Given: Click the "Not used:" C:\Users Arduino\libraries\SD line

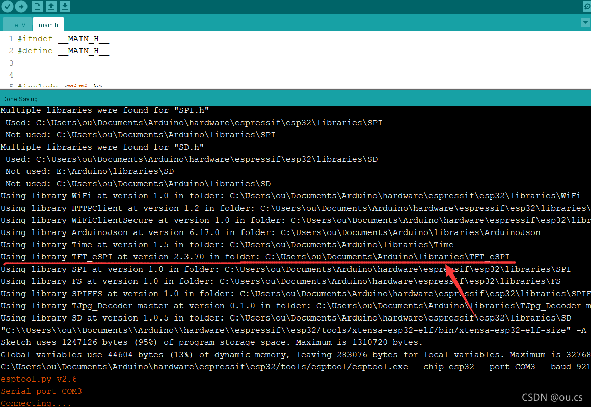Looking at the screenshot, I should coord(138,184).
